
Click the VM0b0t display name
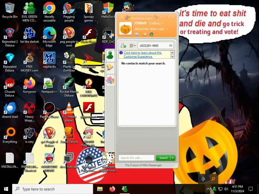(x=140, y=23)
